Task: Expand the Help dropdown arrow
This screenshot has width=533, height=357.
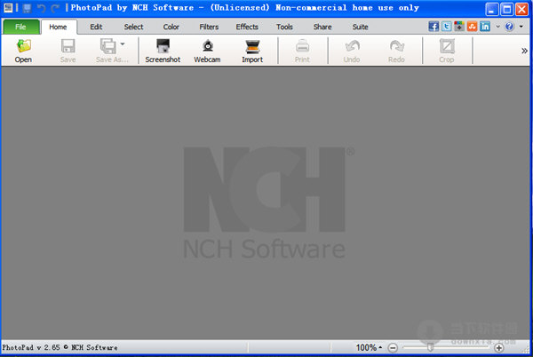Action: point(521,27)
